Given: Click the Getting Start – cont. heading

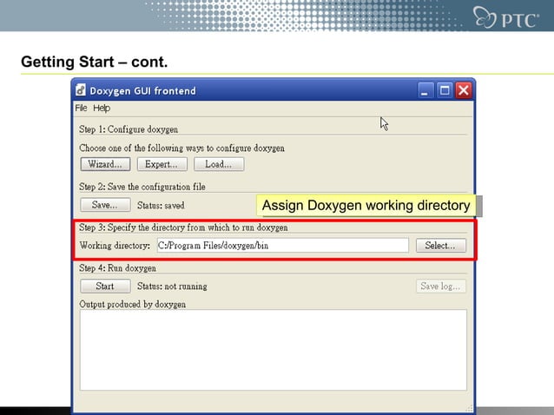Looking at the screenshot, I should [x=95, y=62].
